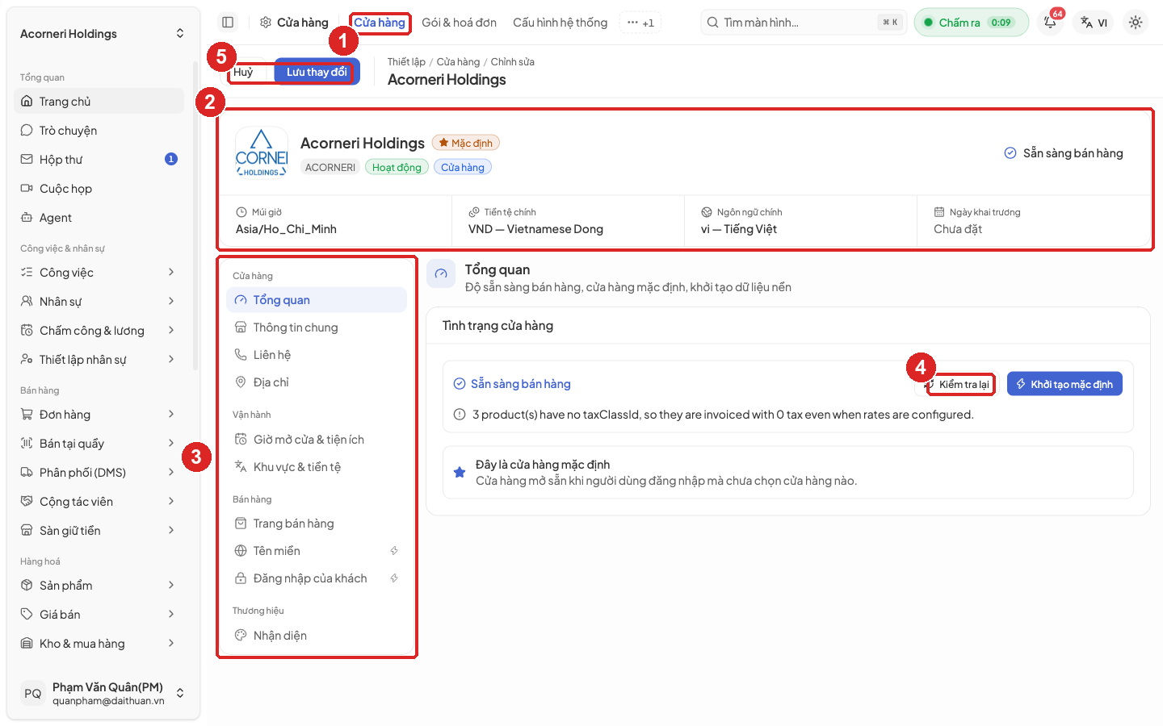Viewport: 1163px width, 726px height.
Task: Click the Khởi tạo mặc định button
Action: 1064,384
